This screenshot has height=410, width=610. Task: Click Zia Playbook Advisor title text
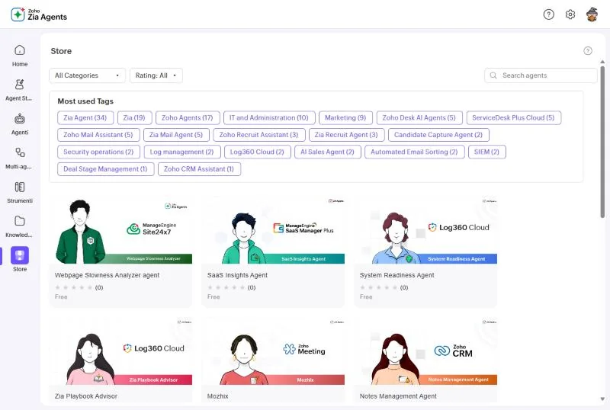(x=86, y=396)
